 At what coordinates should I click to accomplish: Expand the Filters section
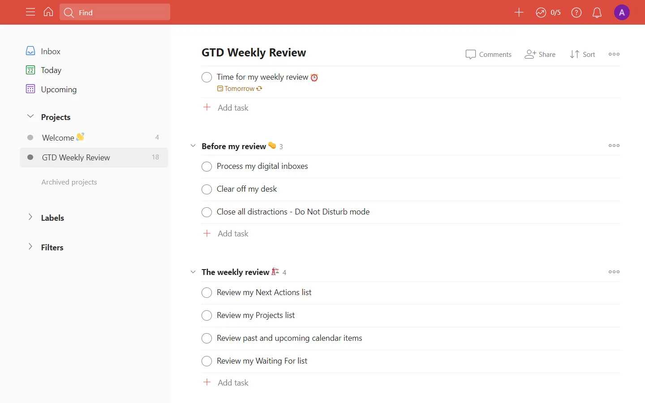pyautogui.click(x=30, y=247)
